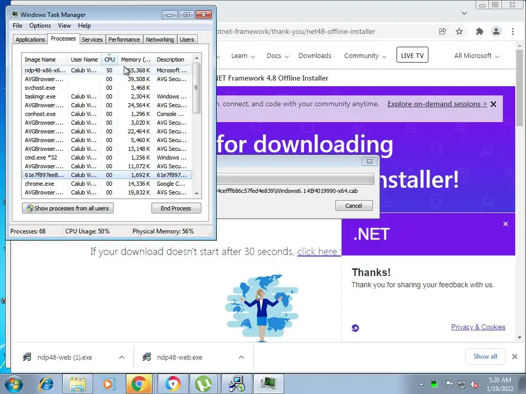This screenshot has width=526, height=394.
Task: Open Chrome extensions puzzle icon
Action: [480, 31]
